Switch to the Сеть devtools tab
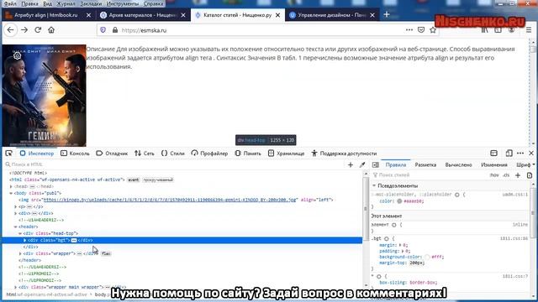This screenshot has height=302, width=538. (145, 154)
